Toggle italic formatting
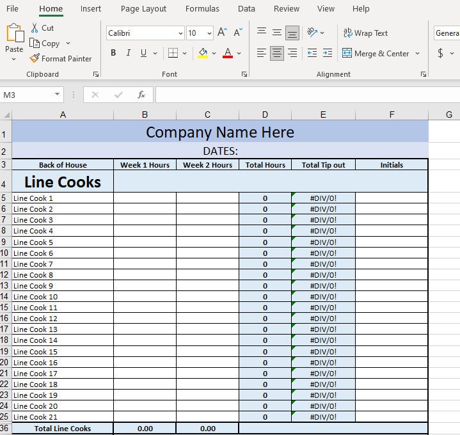This screenshot has width=460, height=435. click(x=128, y=53)
